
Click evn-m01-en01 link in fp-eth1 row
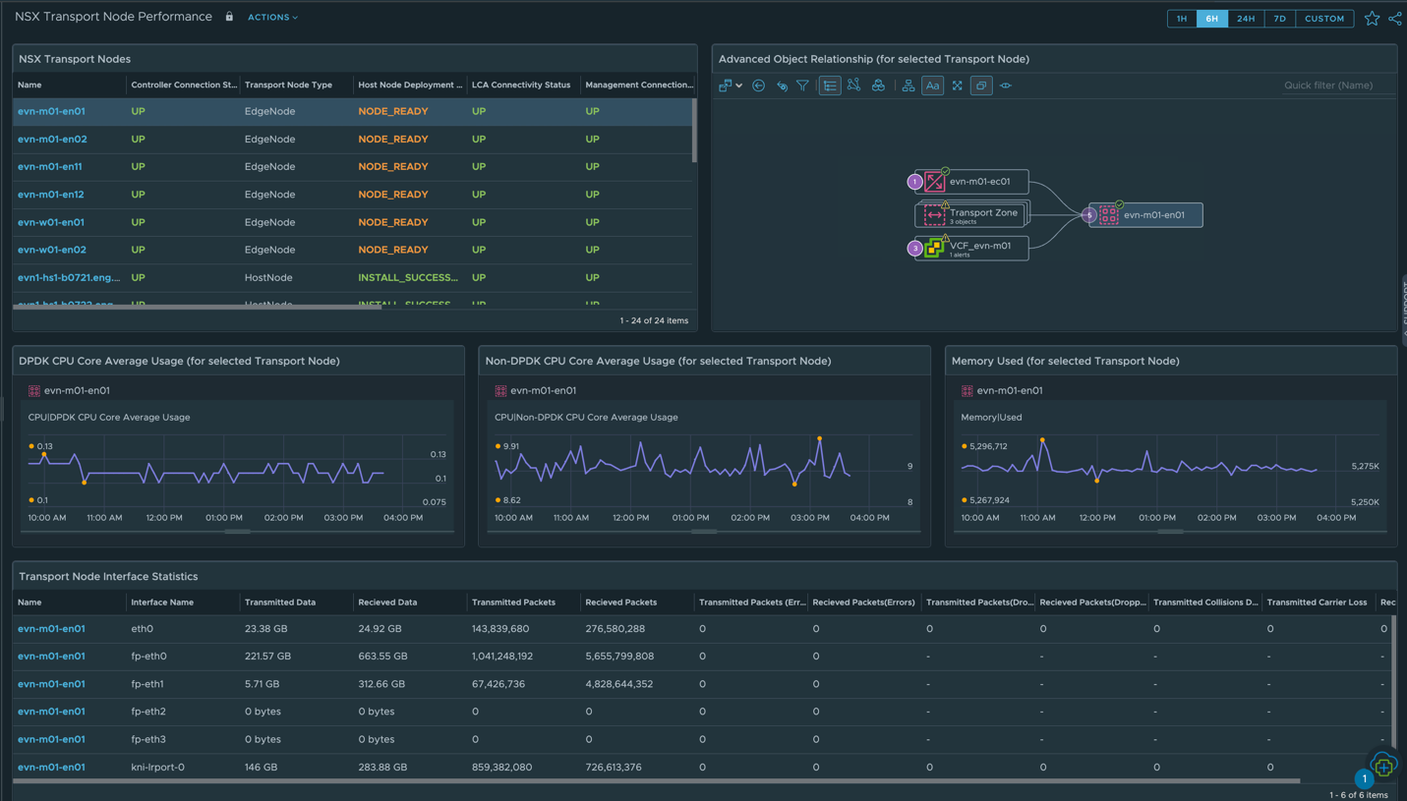pyautogui.click(x=51, y=684)
